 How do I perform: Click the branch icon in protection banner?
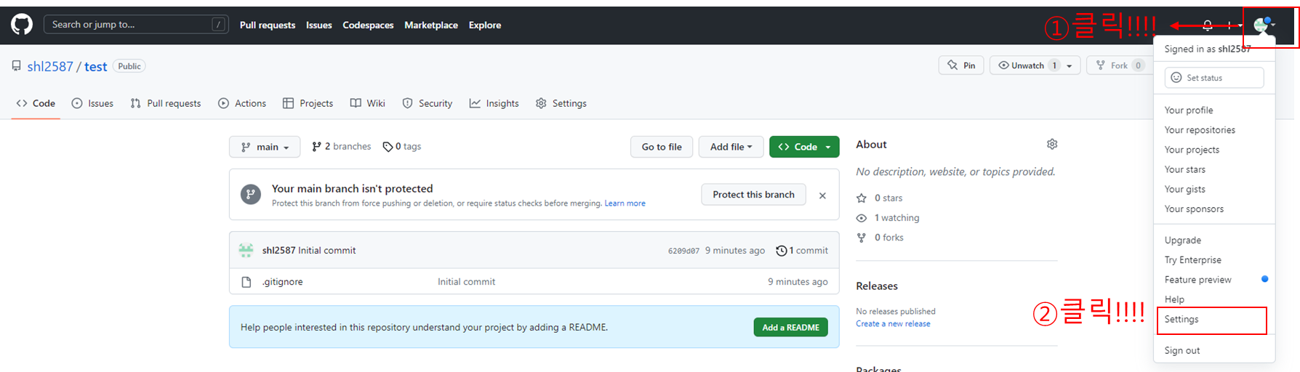251,195
